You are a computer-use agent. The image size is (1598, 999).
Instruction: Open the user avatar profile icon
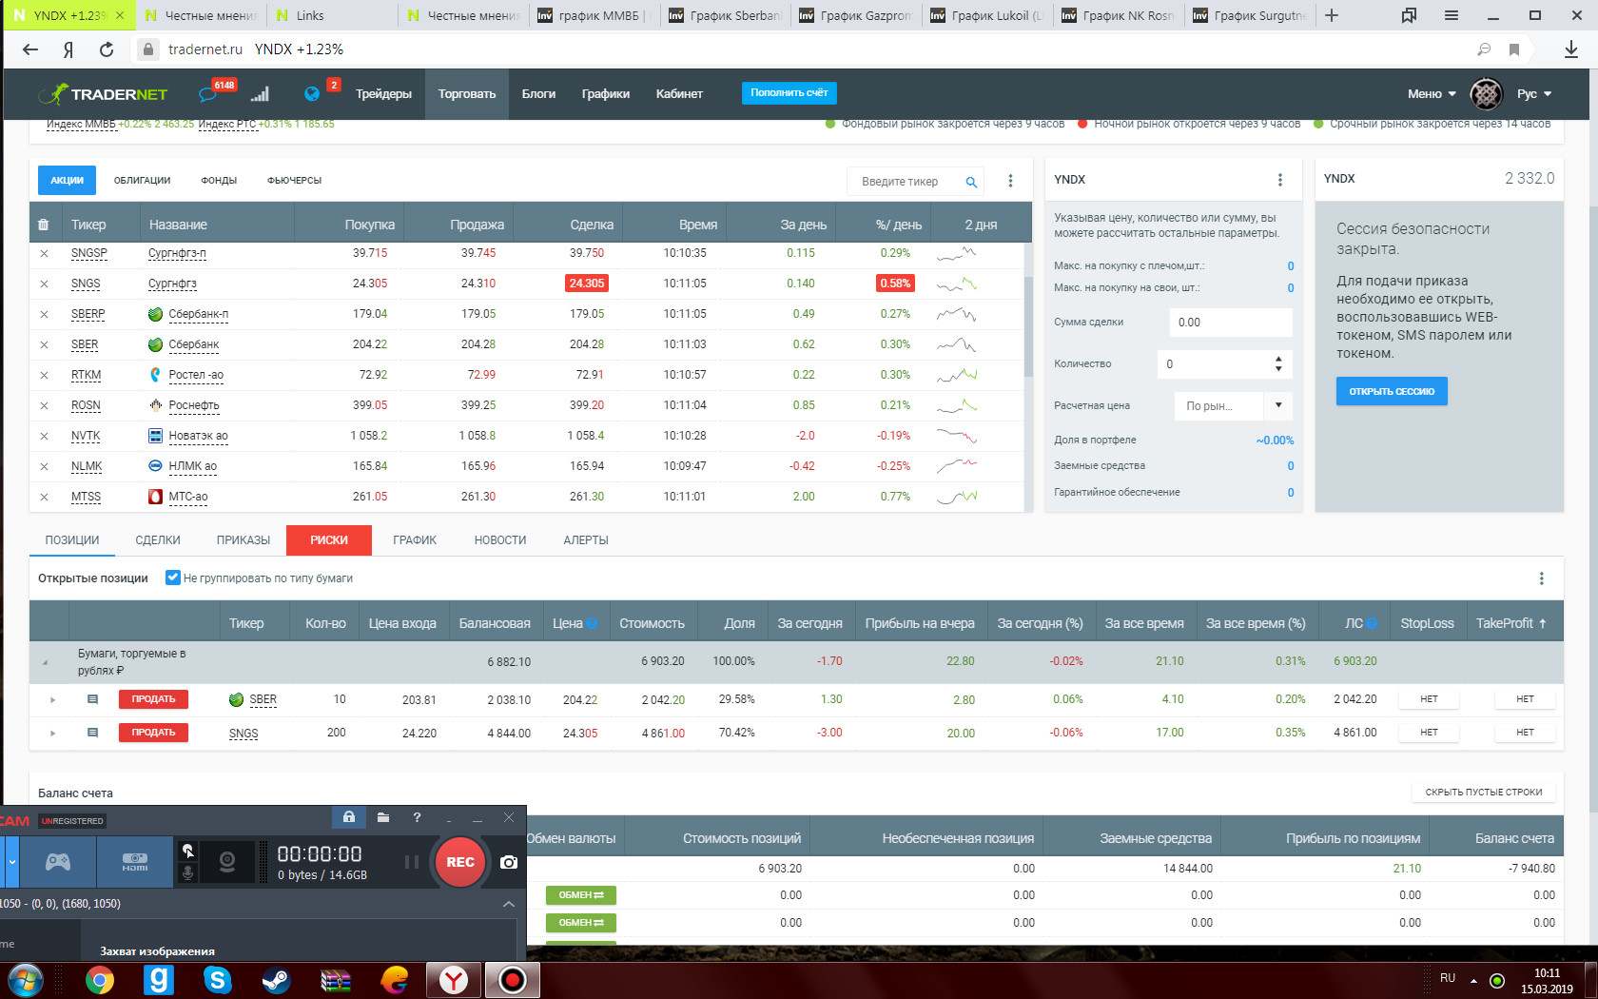click(x=1486, y=93)
